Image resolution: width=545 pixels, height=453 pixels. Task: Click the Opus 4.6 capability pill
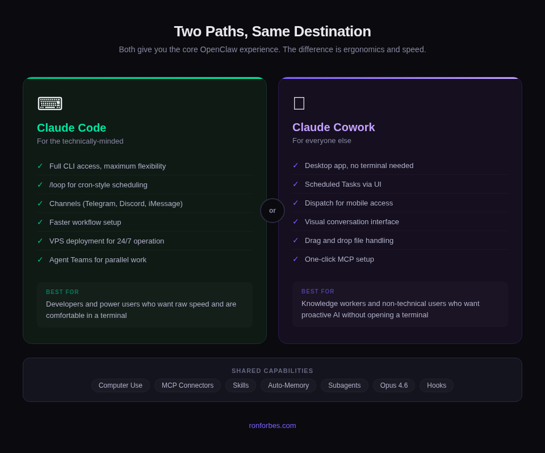click(393, 385)
